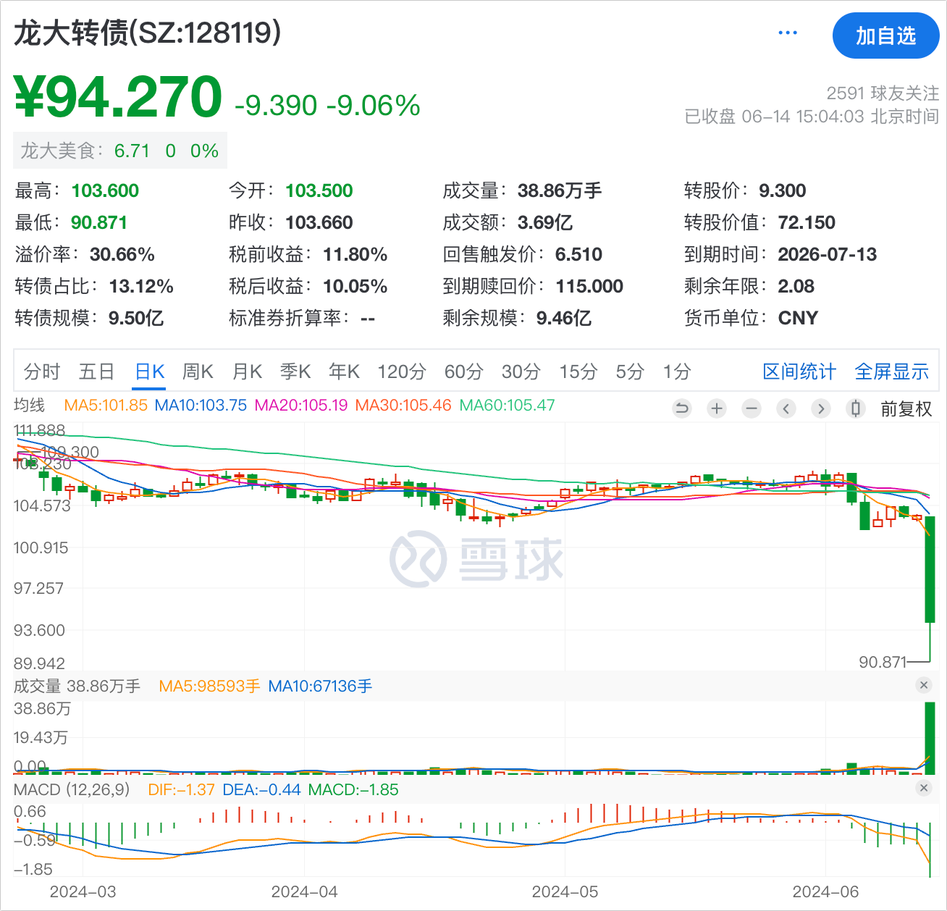Screen dimensions: 947x911
Task: Open the 区间统计 link
Action: (x=799, y=372)
